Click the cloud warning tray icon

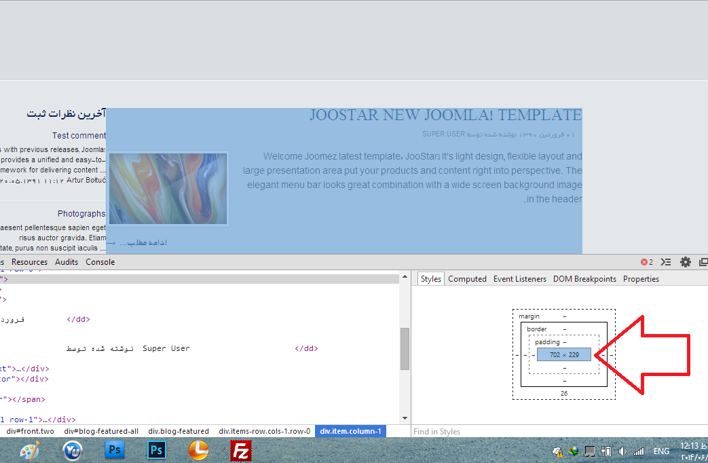coord(557,451)
